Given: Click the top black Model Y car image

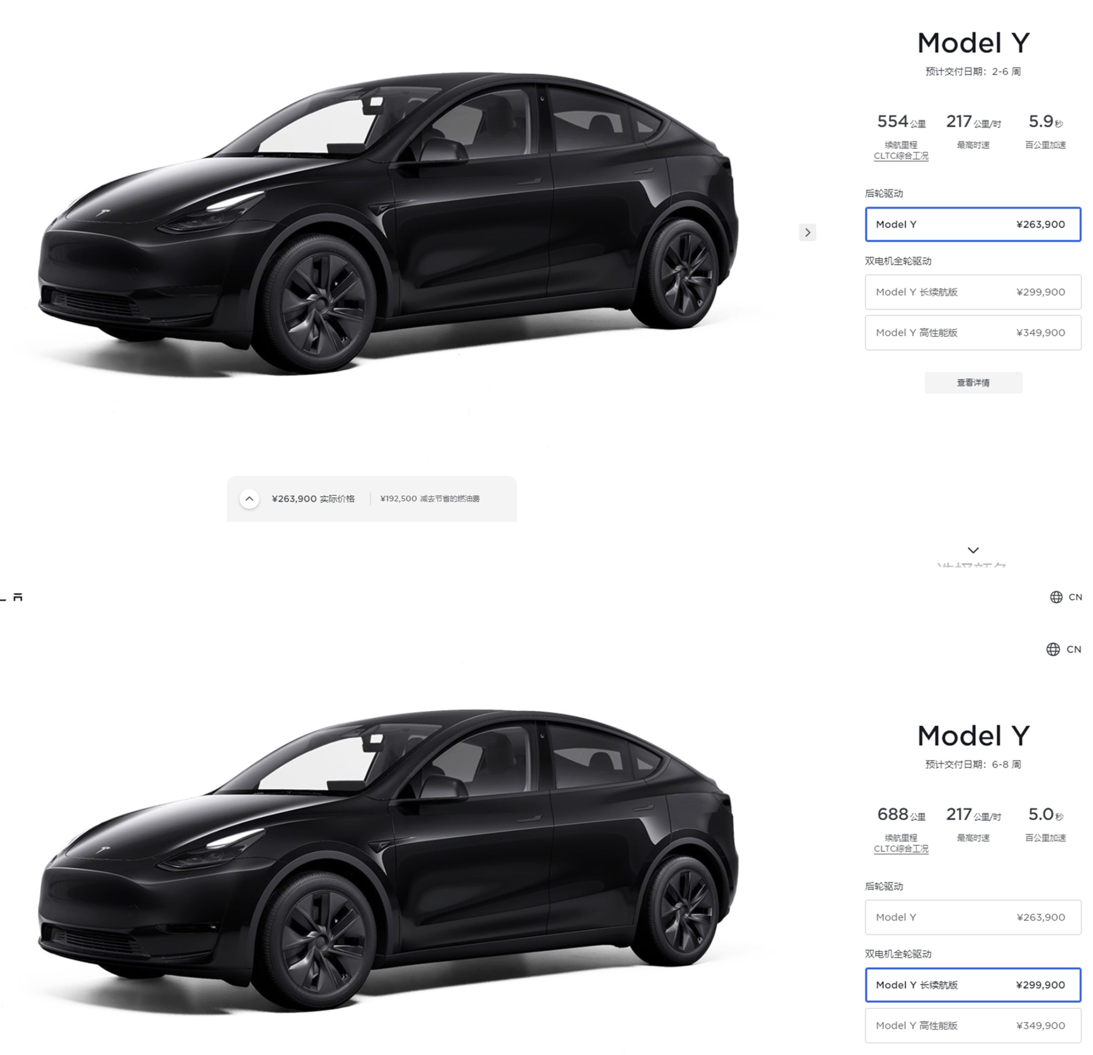Looking at the screenshot, I should click(x=388, y=223).
